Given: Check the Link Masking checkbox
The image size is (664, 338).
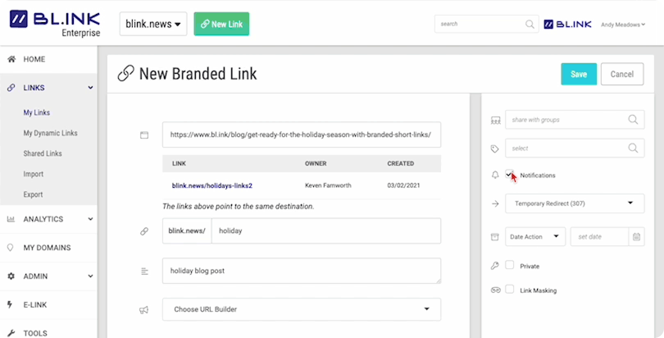Looking at the screenshot, I should [509, 289].
